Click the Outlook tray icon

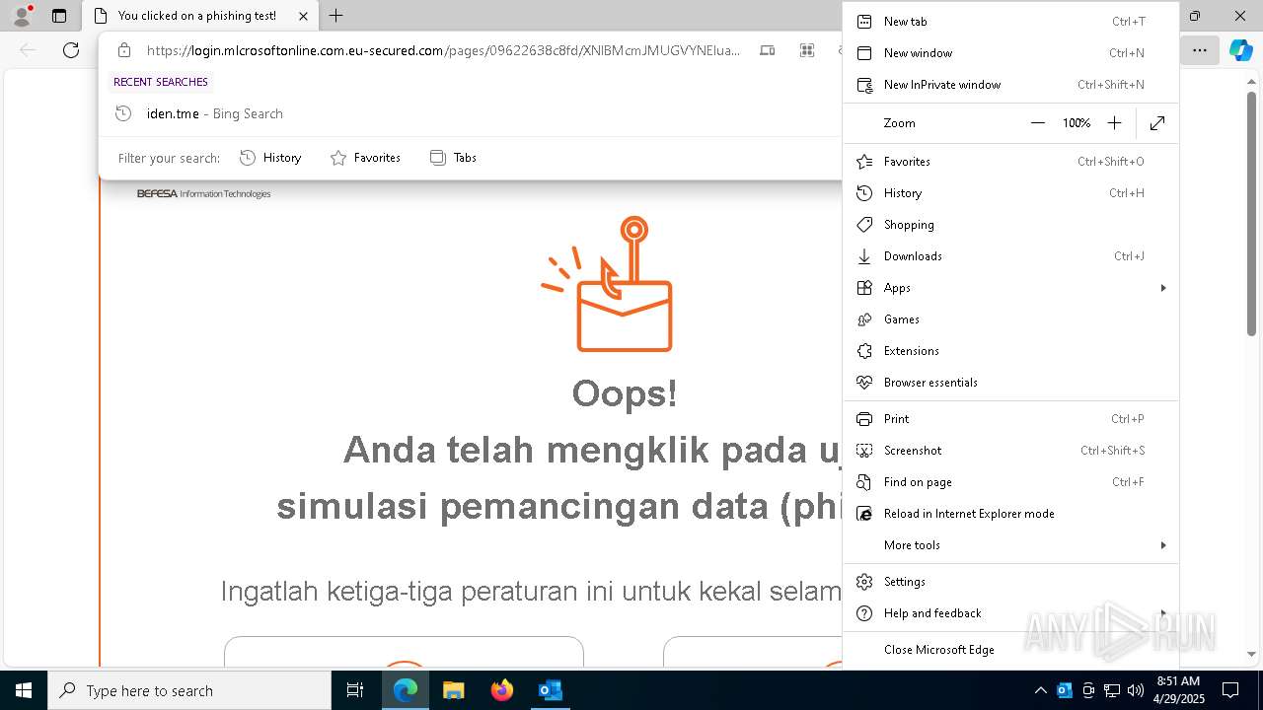pyautogui.click(x=1065, y=690)
